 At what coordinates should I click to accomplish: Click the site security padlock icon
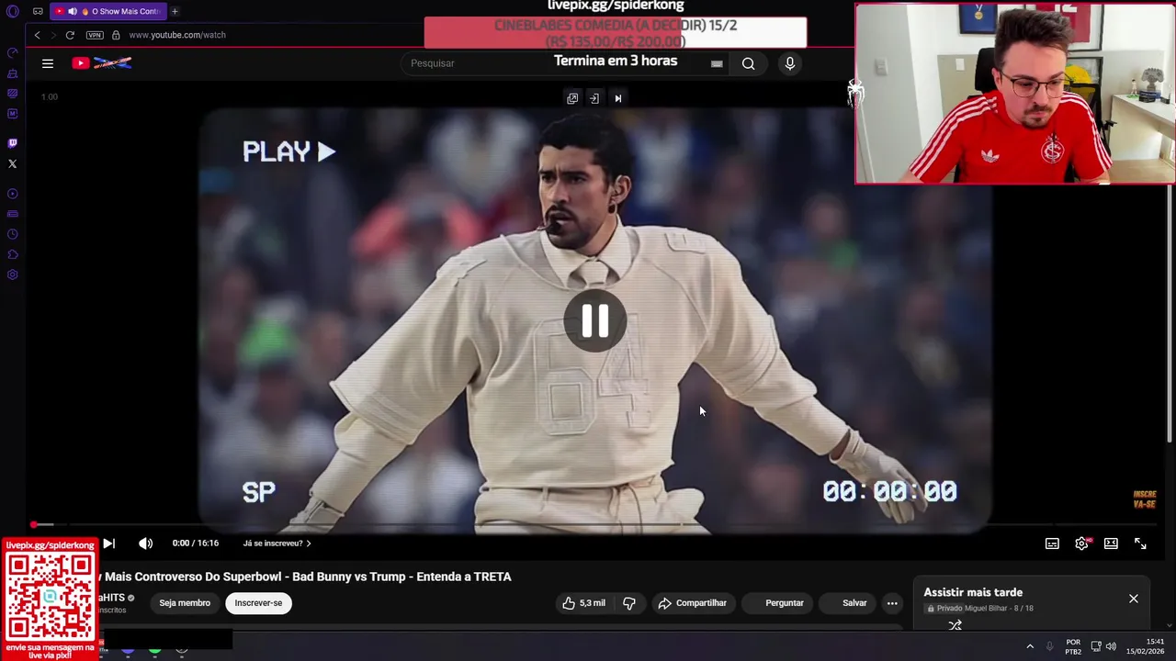[x=116, y=35]
